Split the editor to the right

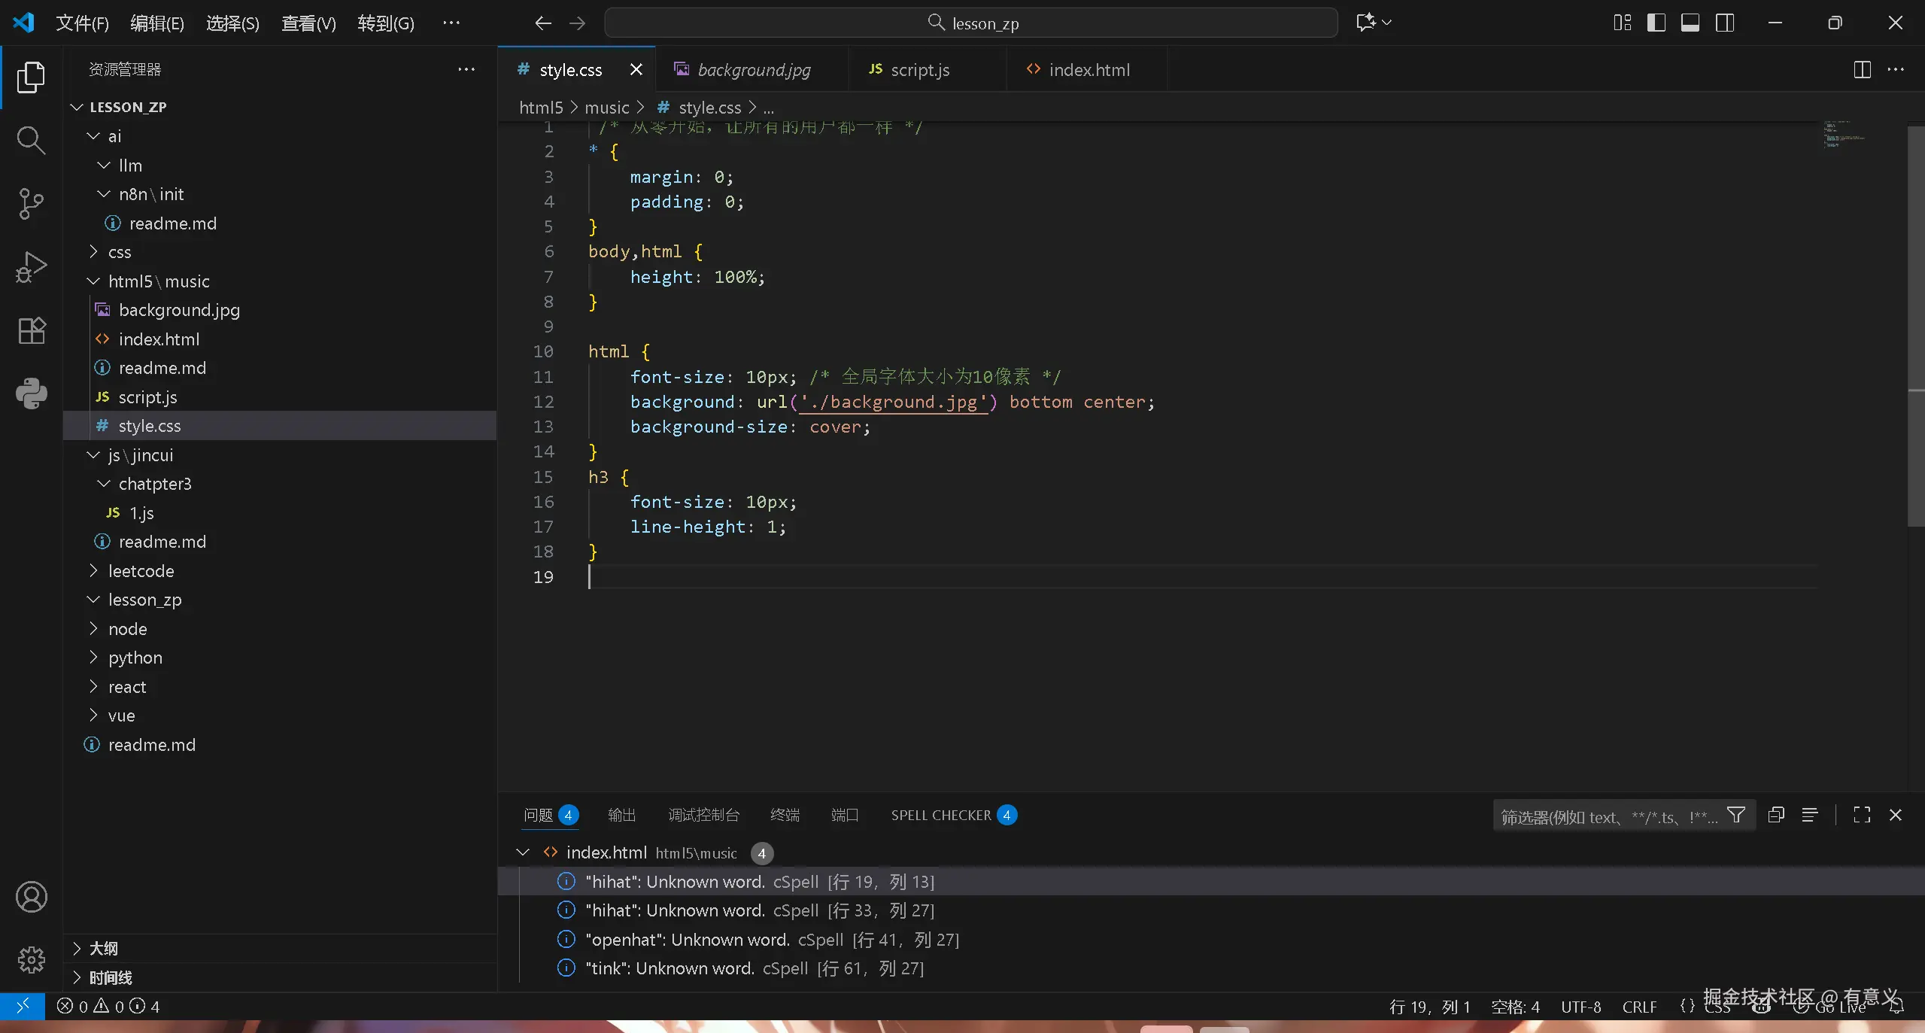(1862, 70)
